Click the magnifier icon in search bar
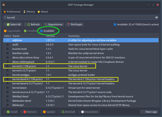Image resolution: width=162 pixels, height=117 pixels. click(5, 17)
